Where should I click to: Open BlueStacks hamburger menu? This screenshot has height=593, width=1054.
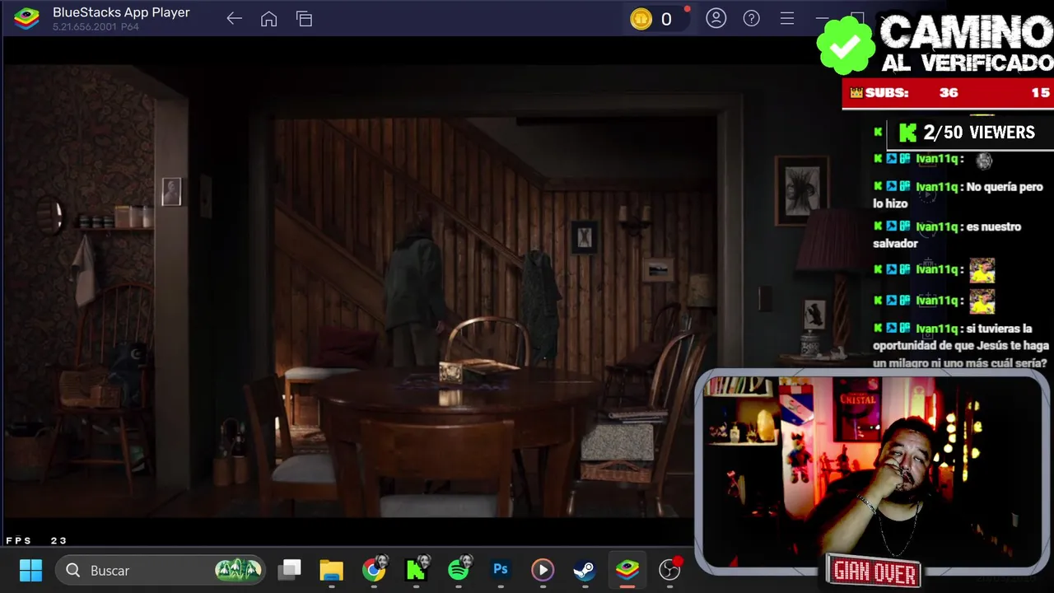787,18
